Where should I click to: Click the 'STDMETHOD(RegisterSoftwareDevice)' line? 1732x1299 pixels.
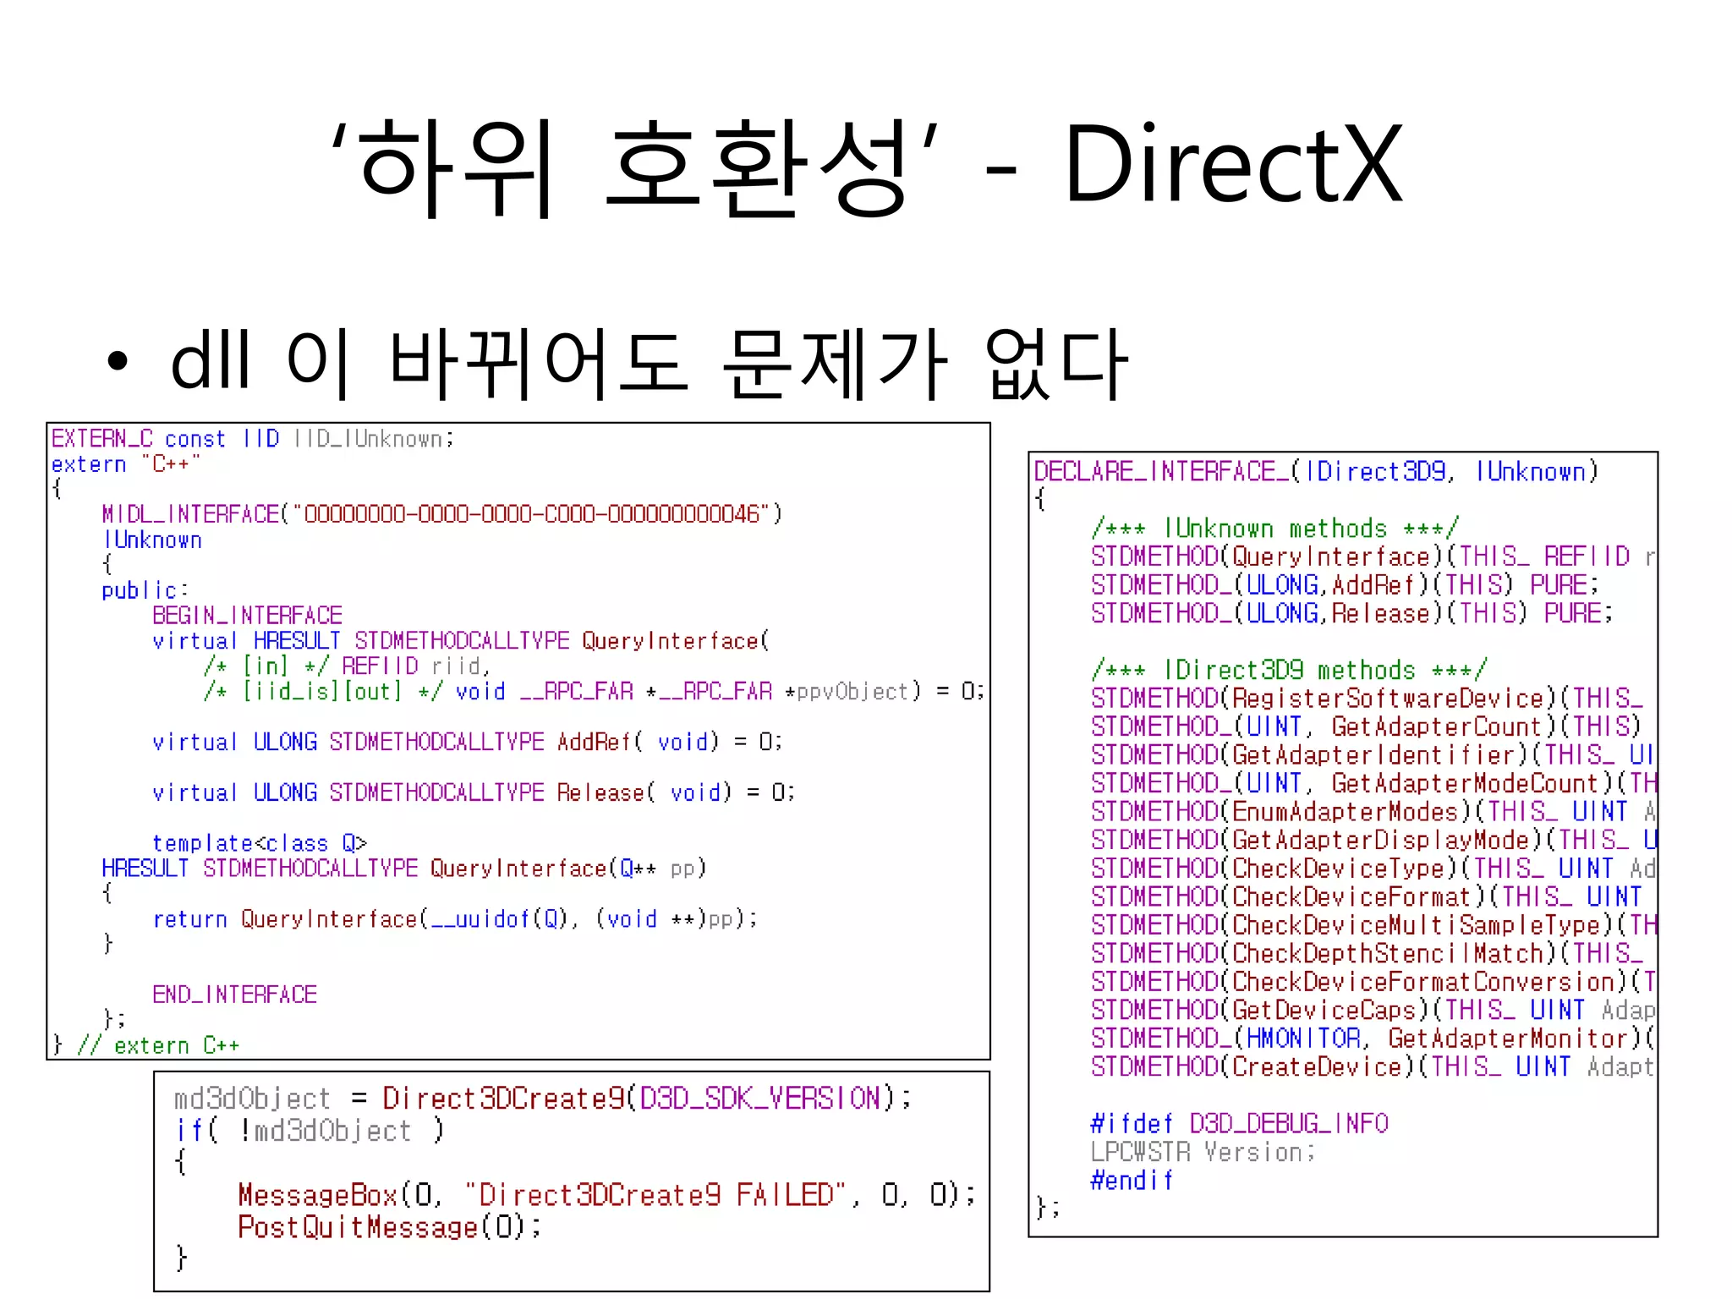pos(1368,699)
